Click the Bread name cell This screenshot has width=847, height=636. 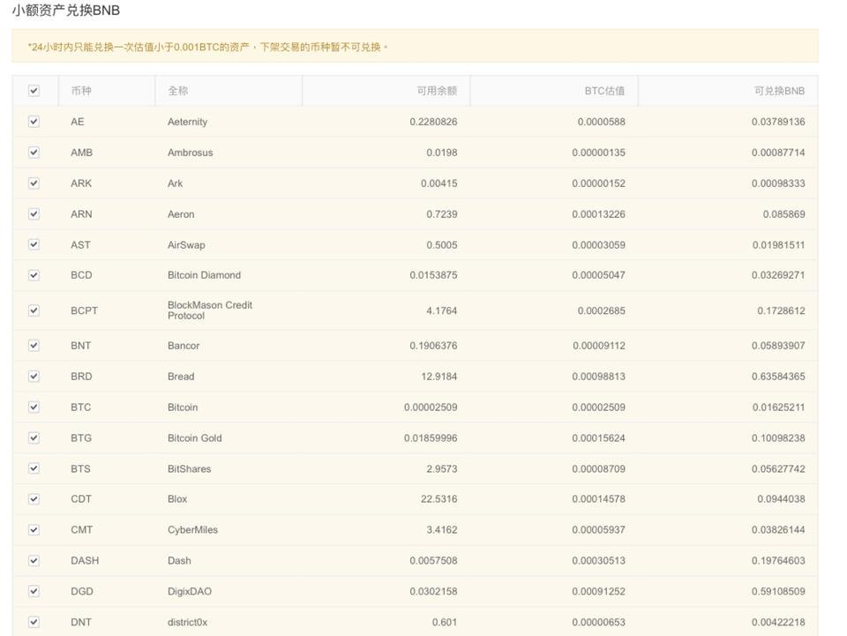(181, 377)
